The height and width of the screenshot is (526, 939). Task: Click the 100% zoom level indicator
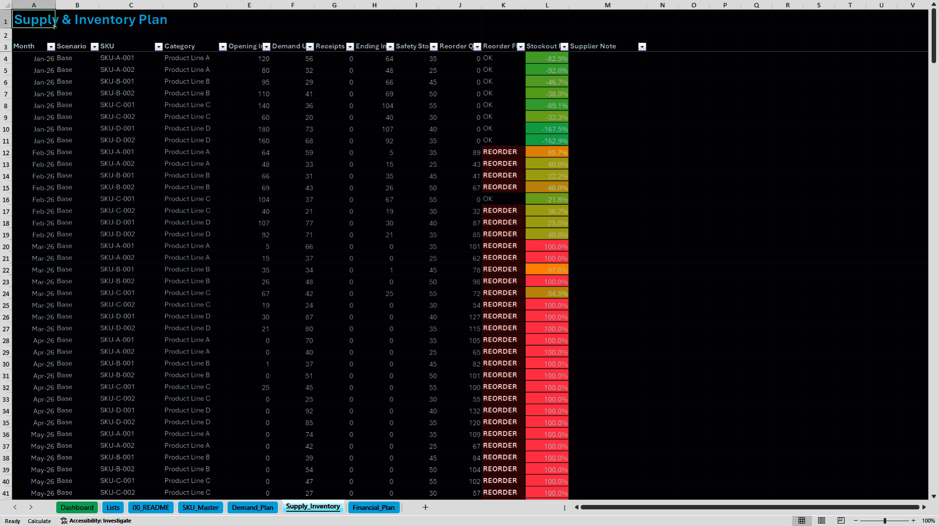(928, 521)
